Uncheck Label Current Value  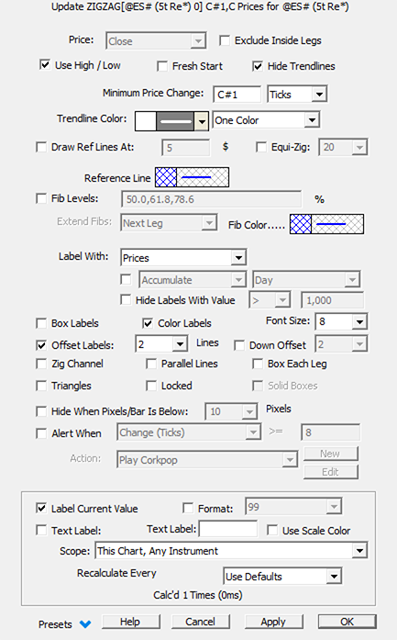[x=41, y=508]
